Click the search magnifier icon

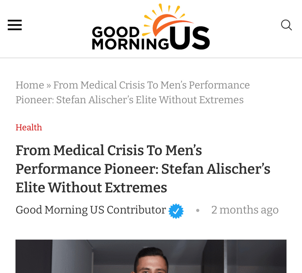pyautogui.click(x=286, y=25)
